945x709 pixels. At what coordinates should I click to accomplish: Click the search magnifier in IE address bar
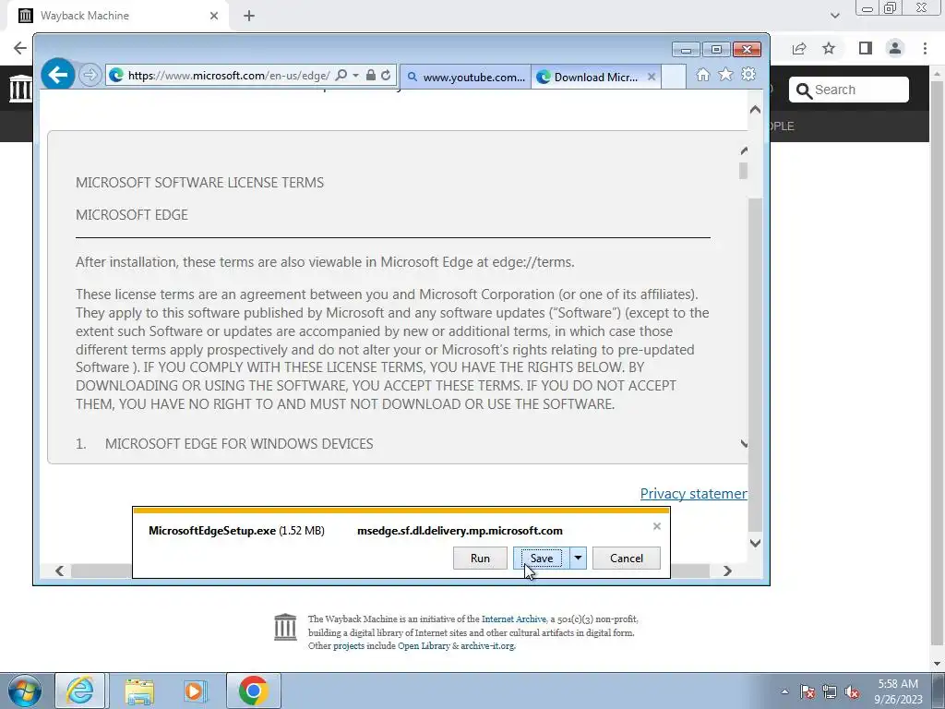point(341,76)
